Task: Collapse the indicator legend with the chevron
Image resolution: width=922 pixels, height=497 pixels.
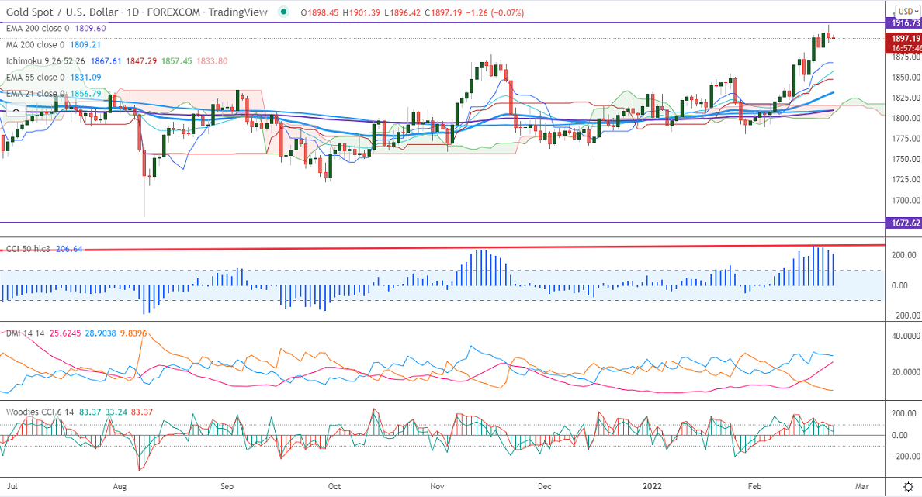Action: coord(16,110)
